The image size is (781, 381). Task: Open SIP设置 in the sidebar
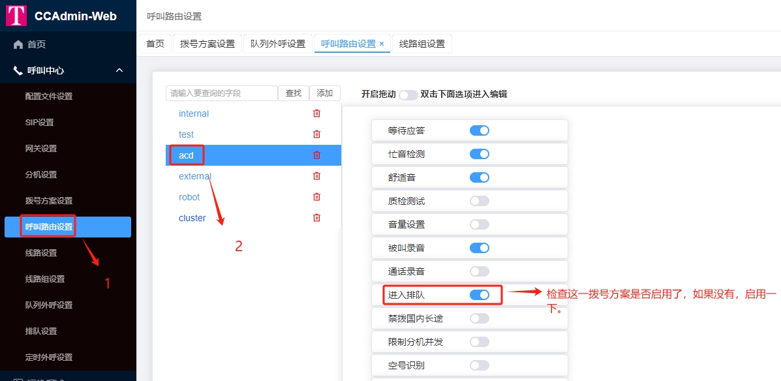pyautogui.click(x=39, y=123)
